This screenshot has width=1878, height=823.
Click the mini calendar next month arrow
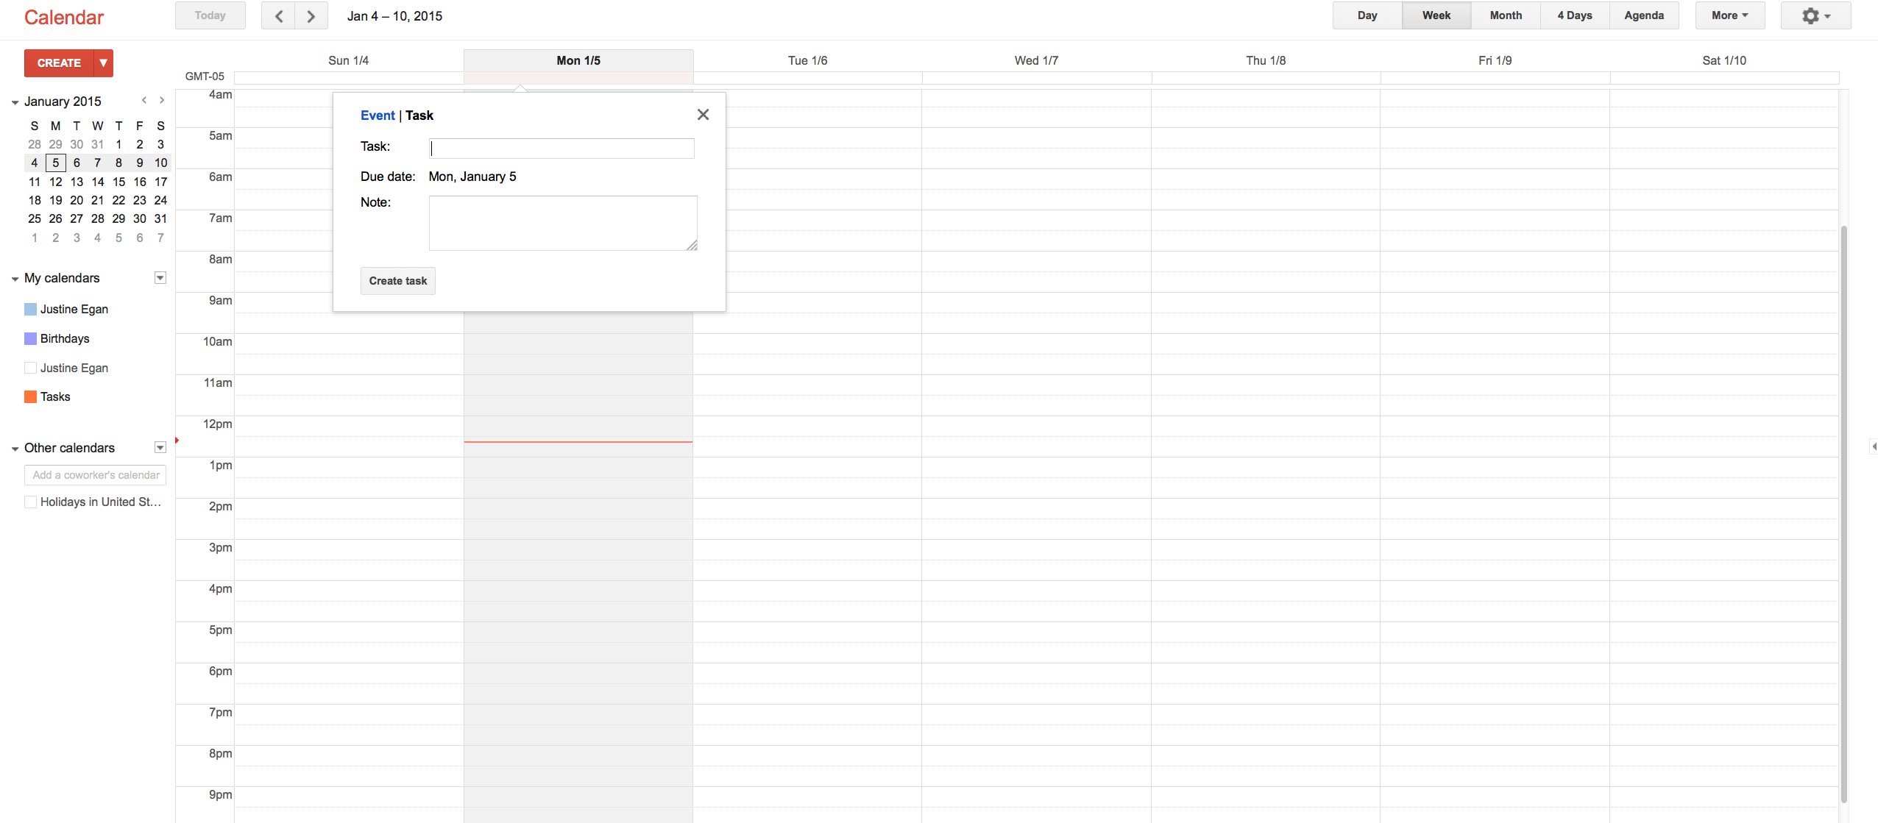click(162, 100)
